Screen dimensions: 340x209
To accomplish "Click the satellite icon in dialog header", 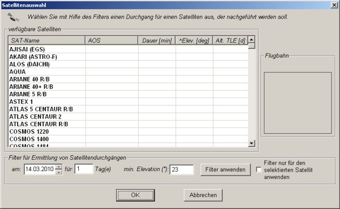I will 13,17.
